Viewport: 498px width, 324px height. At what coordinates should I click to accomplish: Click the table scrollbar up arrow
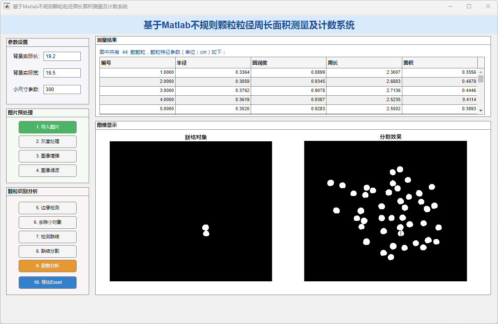(481, 72)
